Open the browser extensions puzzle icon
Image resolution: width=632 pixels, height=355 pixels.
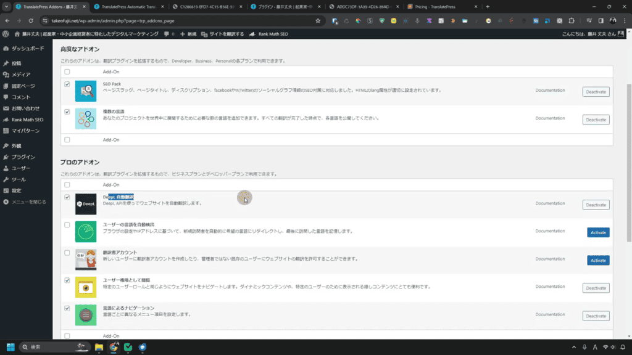[x=572, y=20]
